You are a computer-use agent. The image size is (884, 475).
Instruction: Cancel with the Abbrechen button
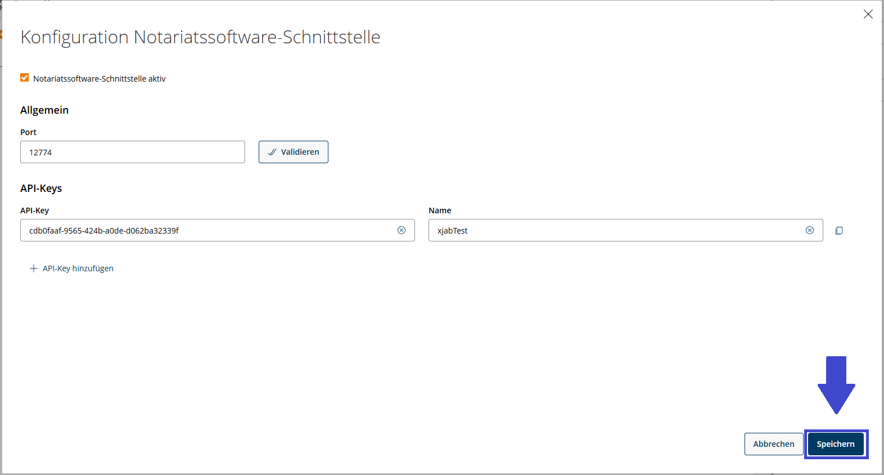[x=773, y=444]
